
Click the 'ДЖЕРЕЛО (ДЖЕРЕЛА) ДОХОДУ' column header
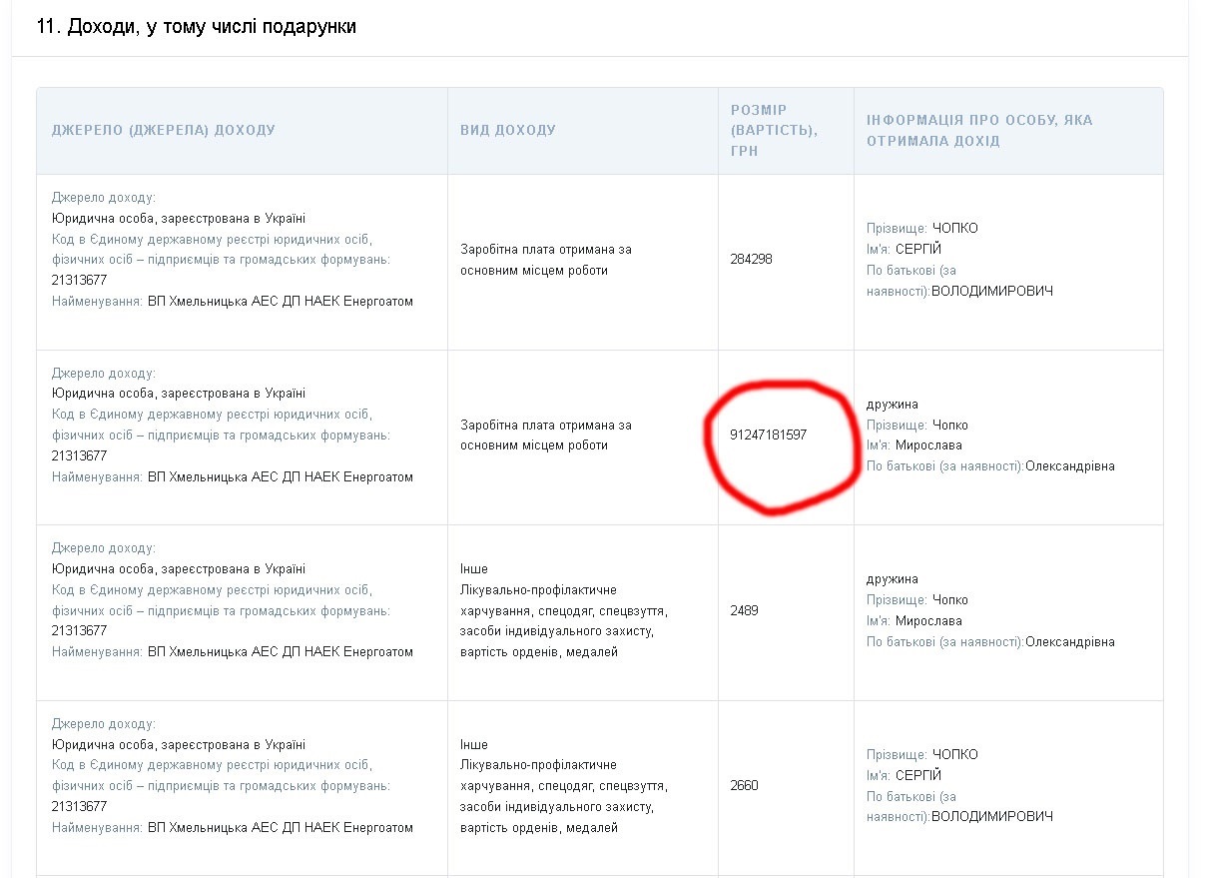(164, 131)
